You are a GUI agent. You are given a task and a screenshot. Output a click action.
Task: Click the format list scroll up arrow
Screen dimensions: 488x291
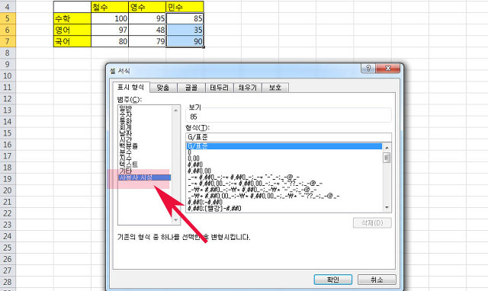click(387, 148)
